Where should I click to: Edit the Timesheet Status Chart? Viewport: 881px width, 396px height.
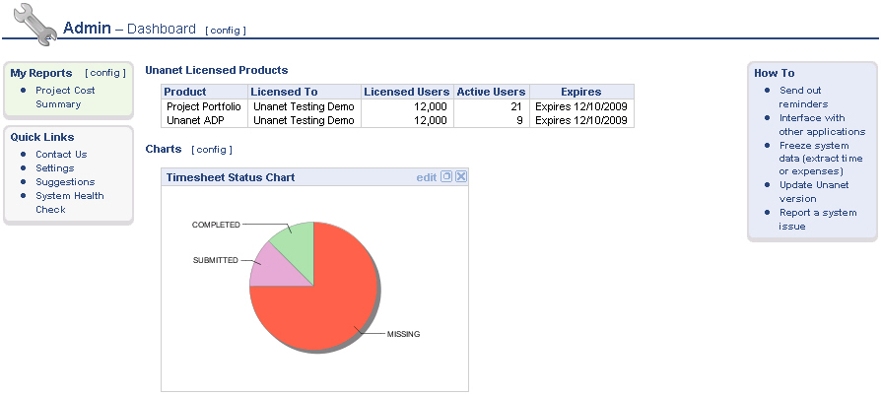point(426,177)
